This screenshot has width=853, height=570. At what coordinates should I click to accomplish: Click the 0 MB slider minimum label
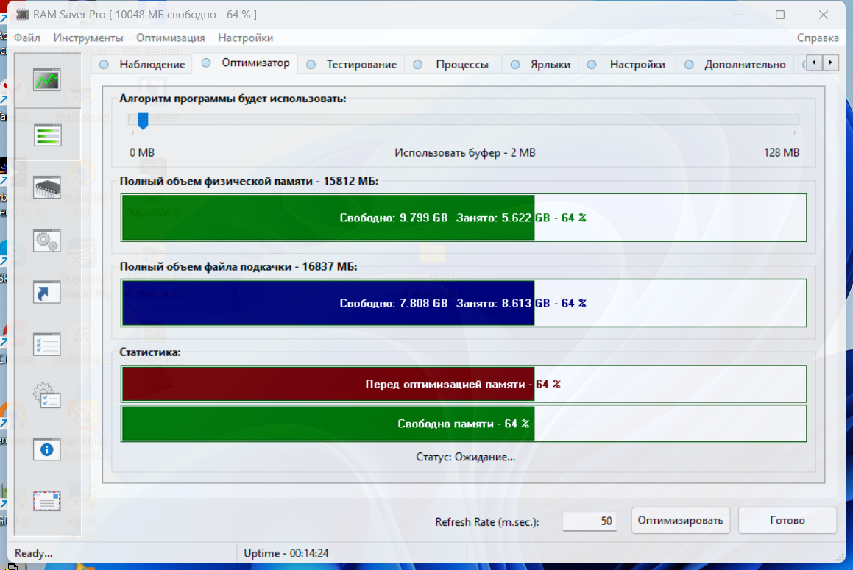pyautogui.click(x=142, y=152)
